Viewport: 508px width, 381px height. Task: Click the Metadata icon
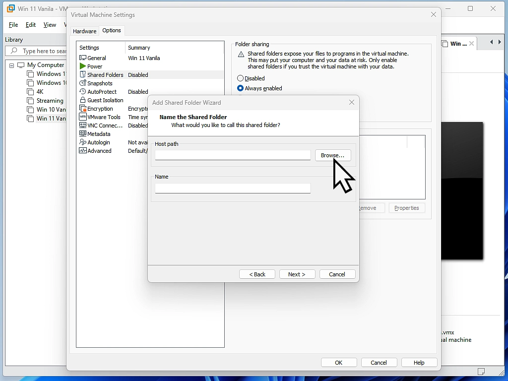point(83,134)
